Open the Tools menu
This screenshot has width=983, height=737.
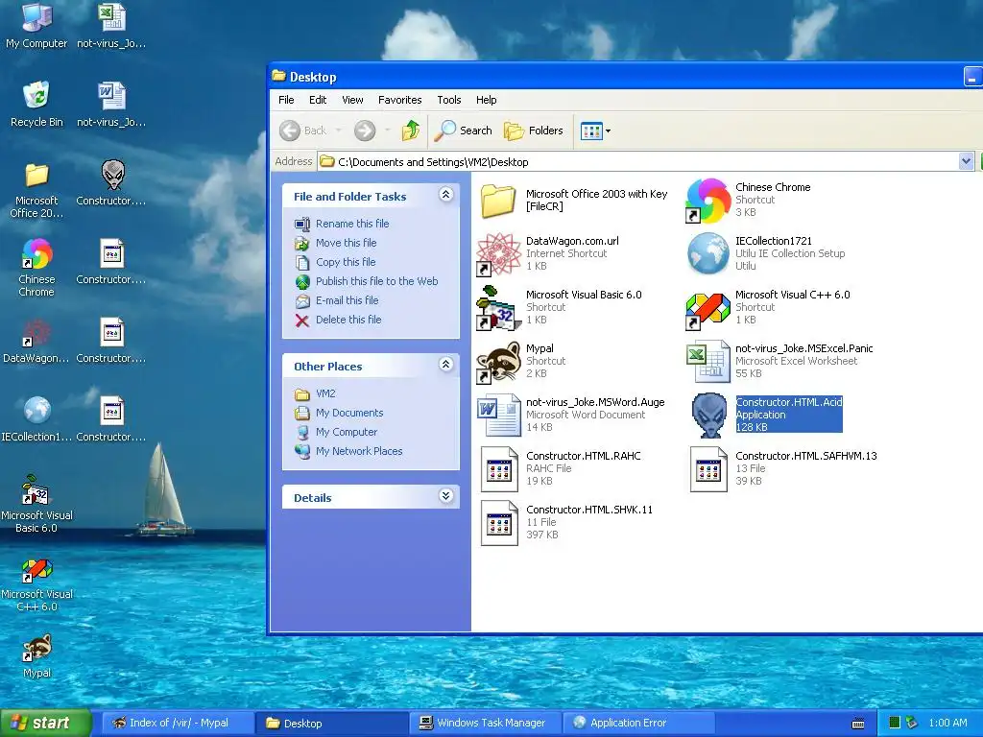[x=449, y=100]
